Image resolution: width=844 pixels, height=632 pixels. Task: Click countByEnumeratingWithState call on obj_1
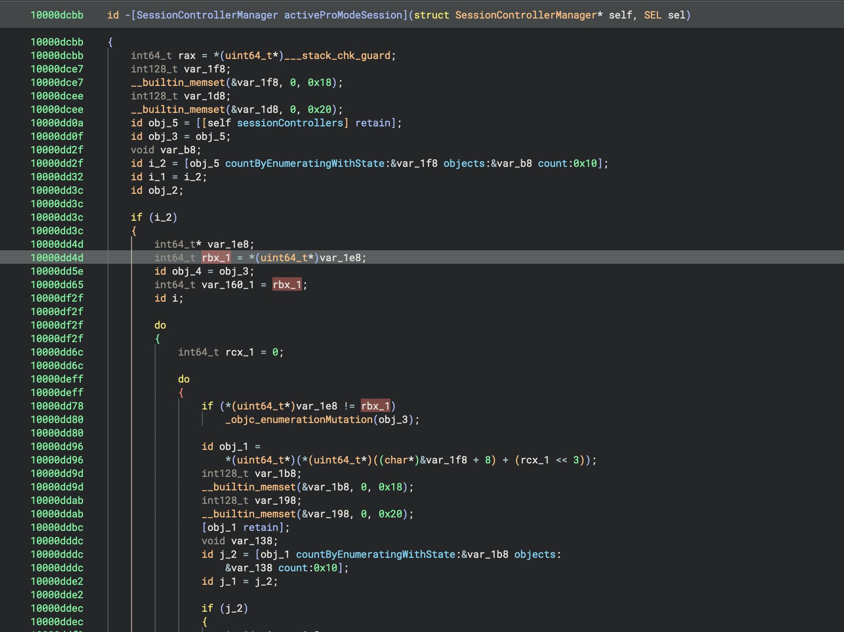[376, 554]
